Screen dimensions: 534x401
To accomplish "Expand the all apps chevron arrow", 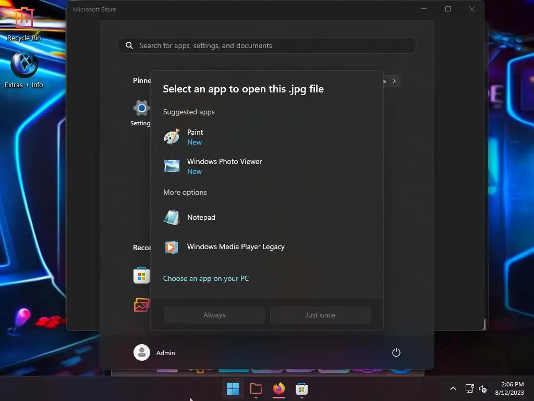I will (x=394, y=81).
